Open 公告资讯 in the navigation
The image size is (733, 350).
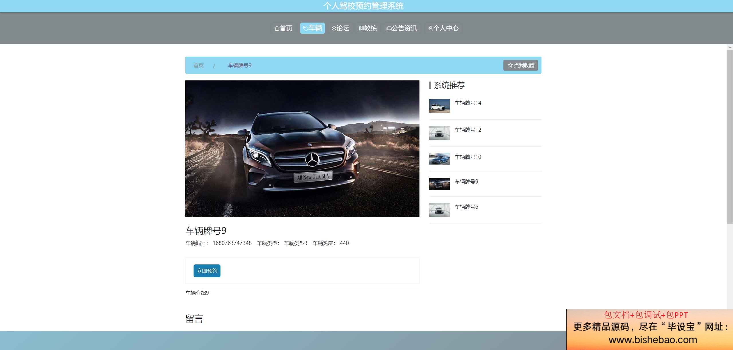pos(402,28)
